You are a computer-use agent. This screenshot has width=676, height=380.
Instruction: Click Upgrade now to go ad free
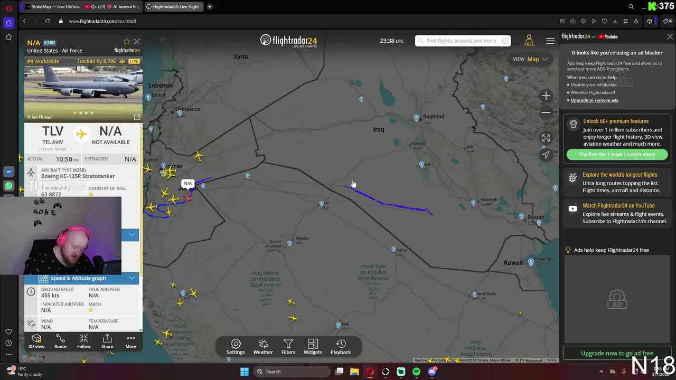pyautogui.click(x=617, y=353)
